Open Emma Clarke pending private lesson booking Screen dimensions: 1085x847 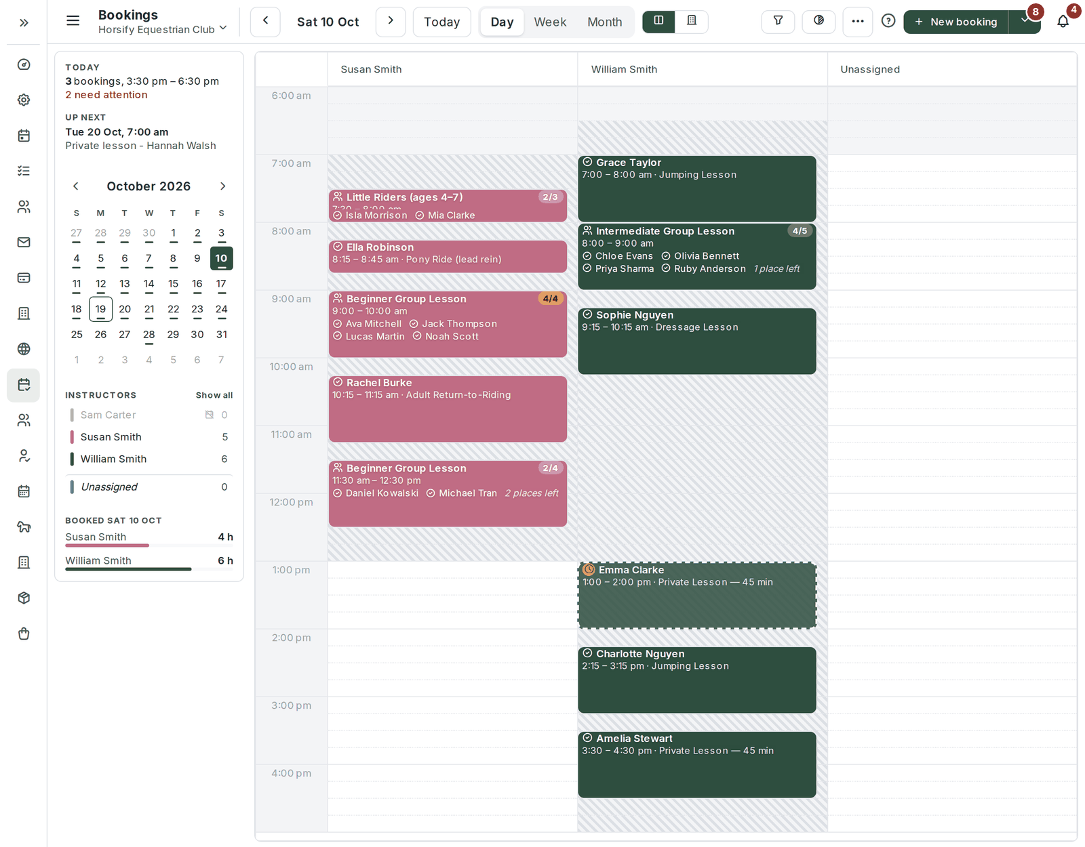[x=697, y=595]
